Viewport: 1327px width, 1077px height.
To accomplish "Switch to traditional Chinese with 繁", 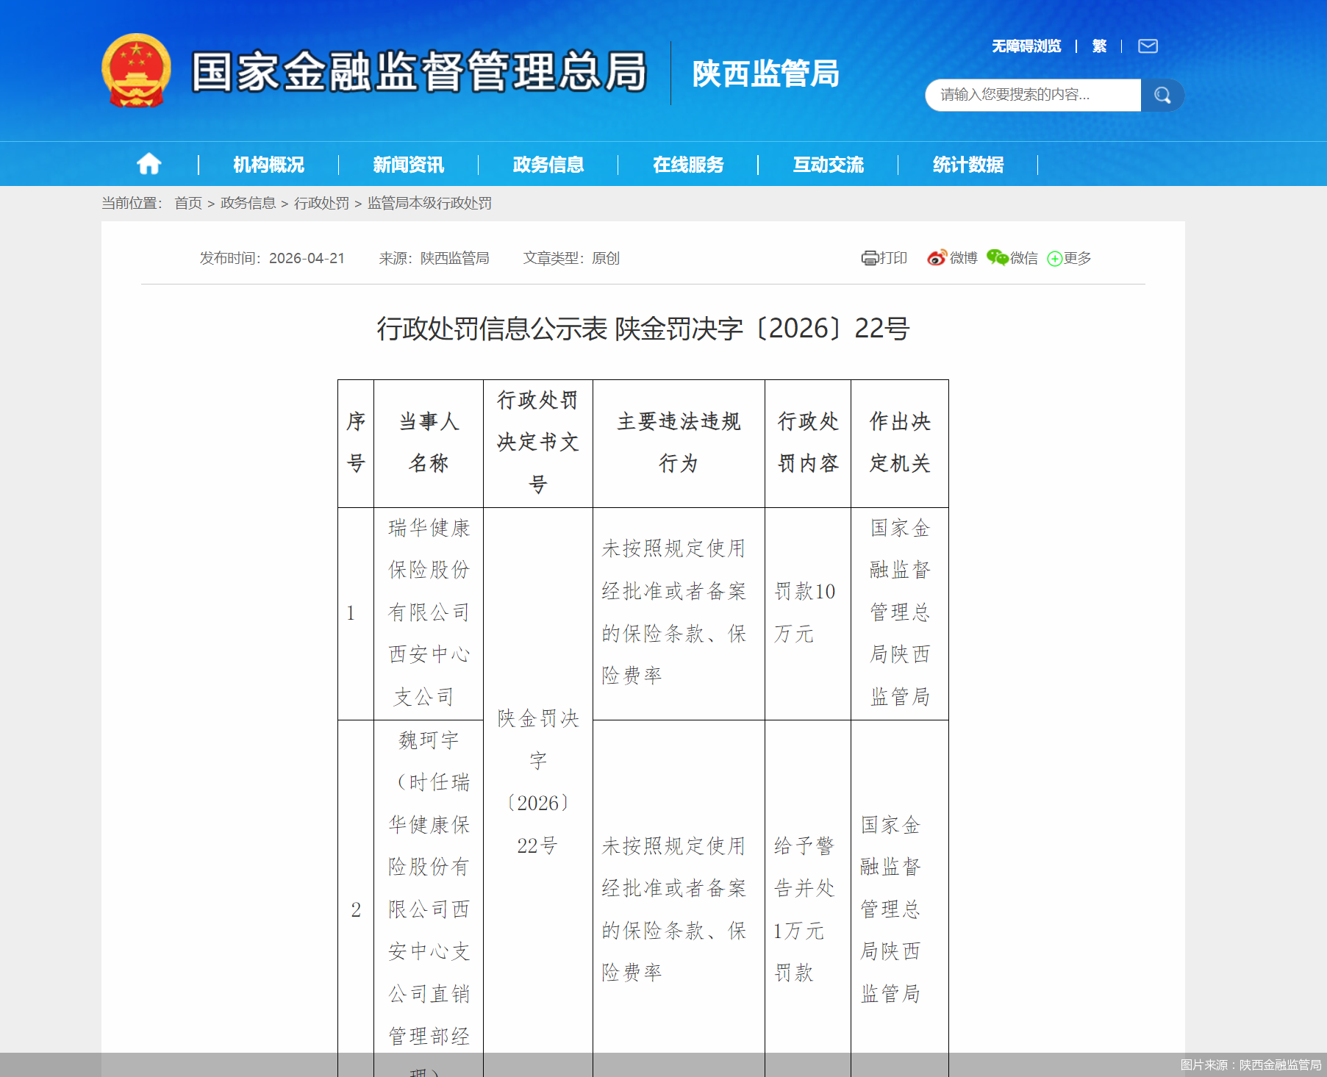I will pos(1098,46).
